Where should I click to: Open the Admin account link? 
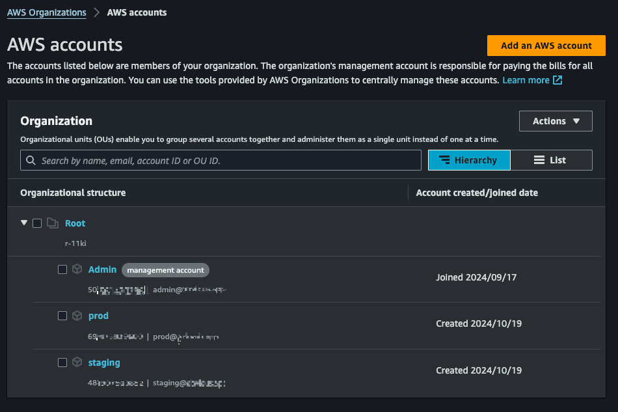pos(102,269)
